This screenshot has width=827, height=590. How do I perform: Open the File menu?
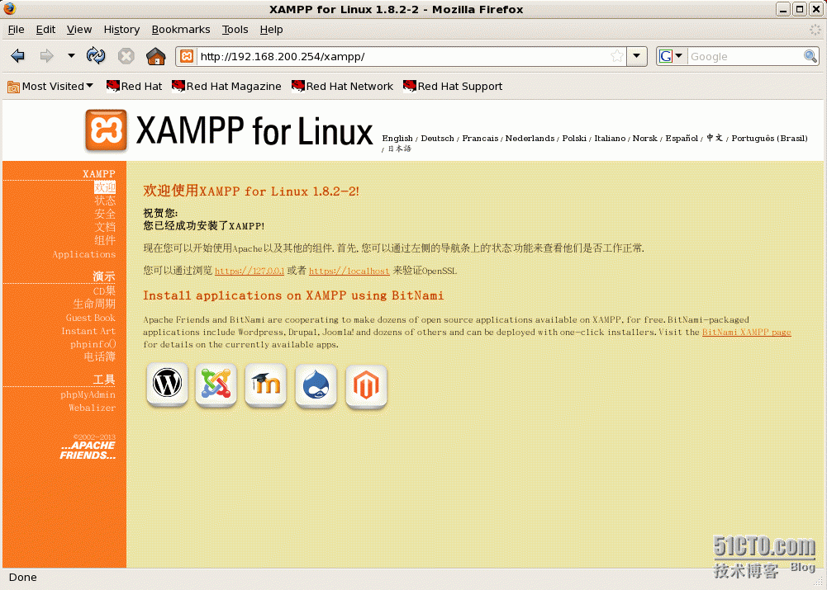pos(16,30)
